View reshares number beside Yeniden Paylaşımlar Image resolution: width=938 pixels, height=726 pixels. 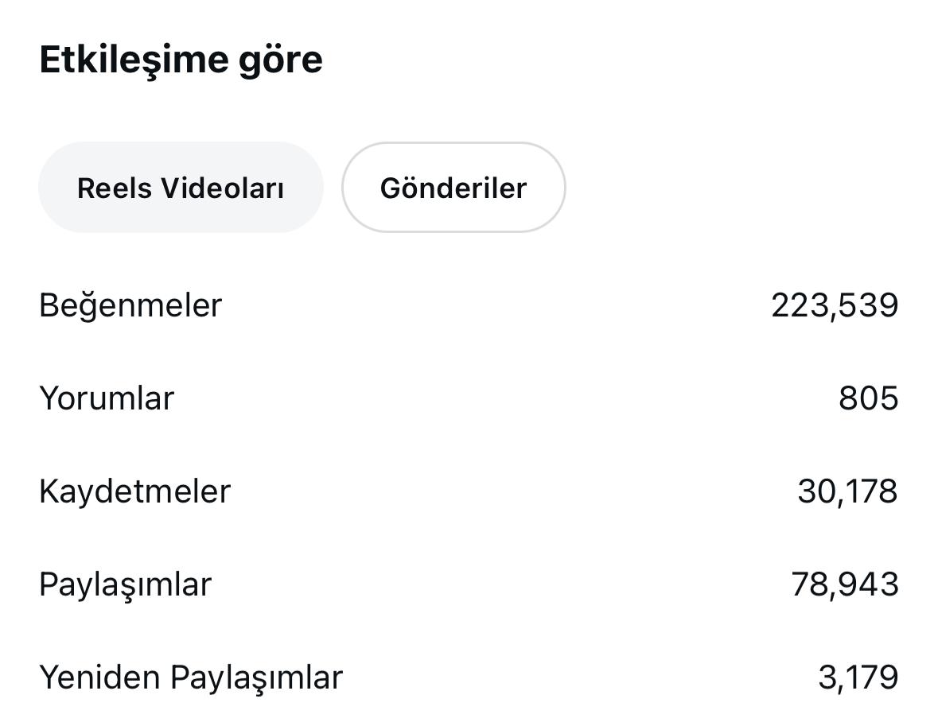coord(858,678)
